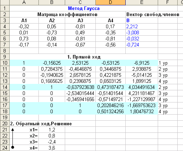
Task: Select cell with value -0,57149721
Action: tap(110, 99)
